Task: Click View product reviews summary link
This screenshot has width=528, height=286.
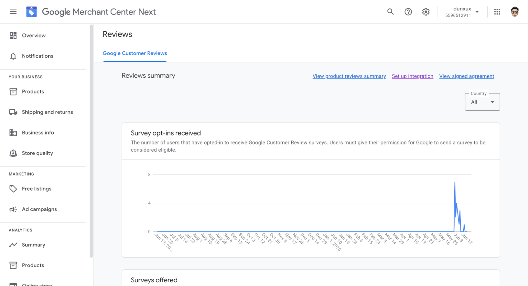Action: click(349, 76)
